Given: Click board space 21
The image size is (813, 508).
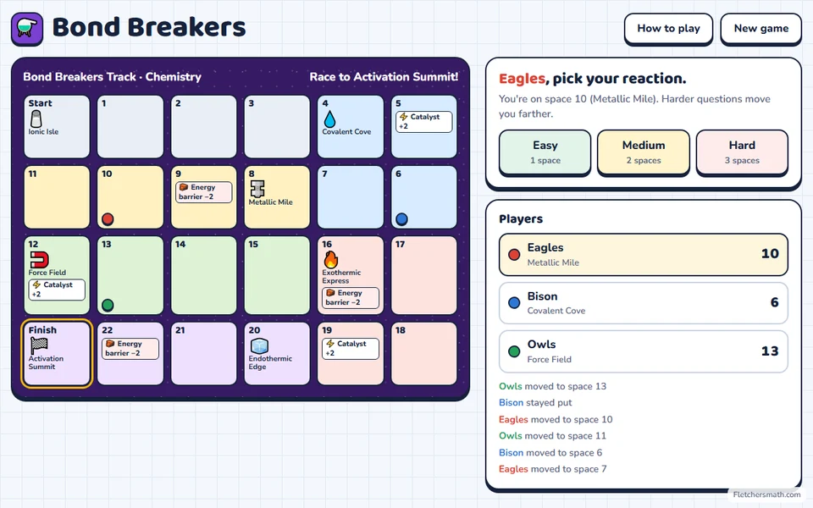Looking at the screenshot, I should [x=204, y=354].
